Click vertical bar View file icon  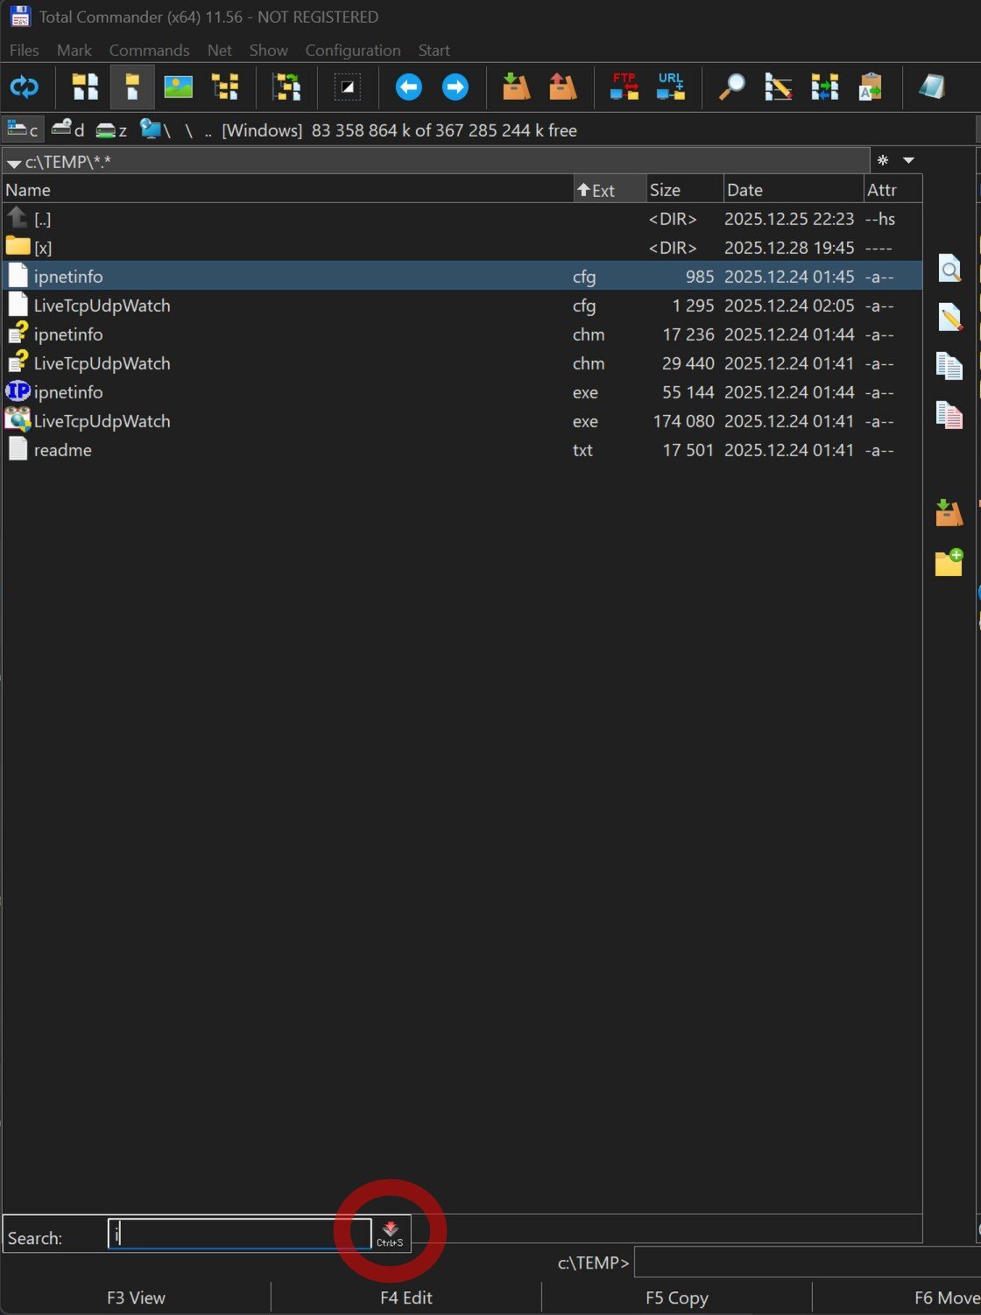pyautogui.click(x=949, y=268)
